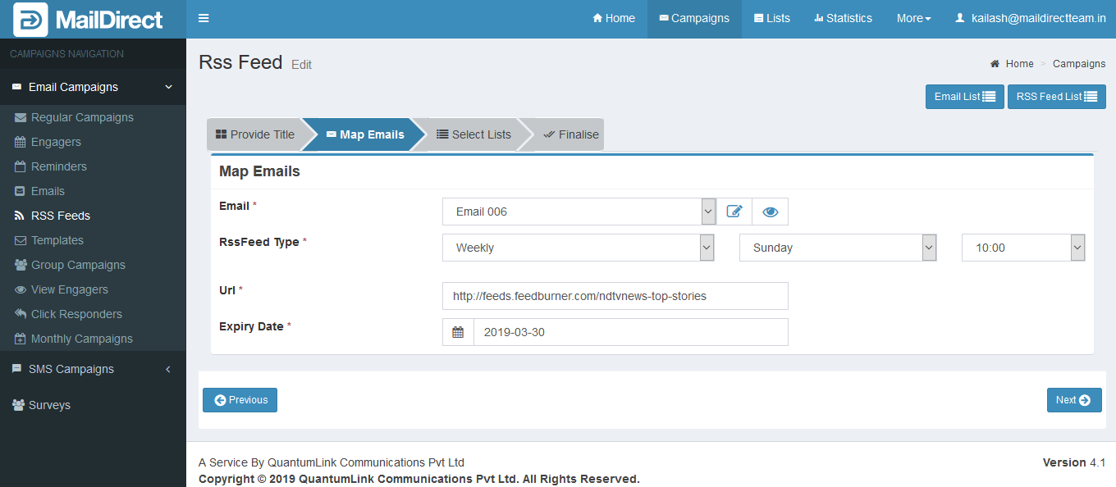Go to Click Responders in sidebar
Screen dimensions: 1116x487
76,314
